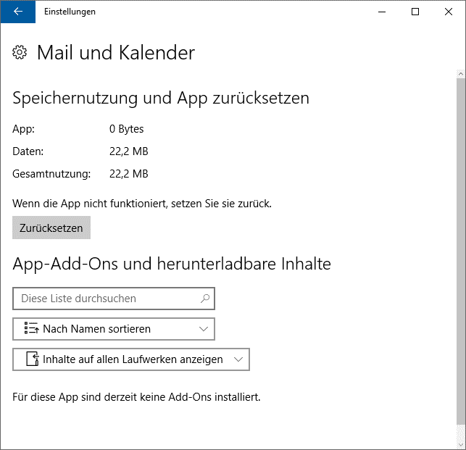
Task: Focus the Diese Liste durchsuchen field
Action: (x=114, y=299)
